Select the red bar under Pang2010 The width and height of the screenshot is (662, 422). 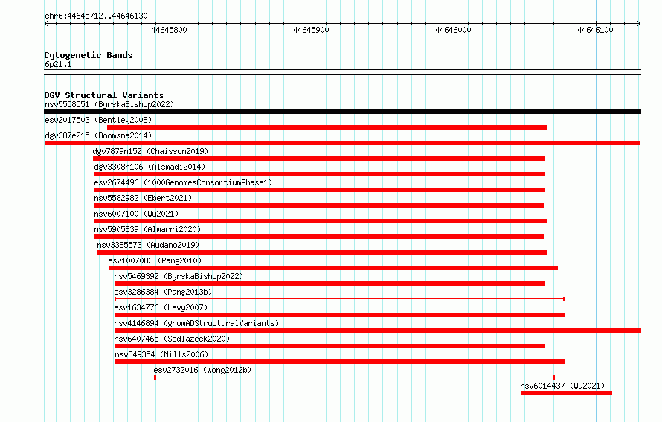tap(333, 268)
